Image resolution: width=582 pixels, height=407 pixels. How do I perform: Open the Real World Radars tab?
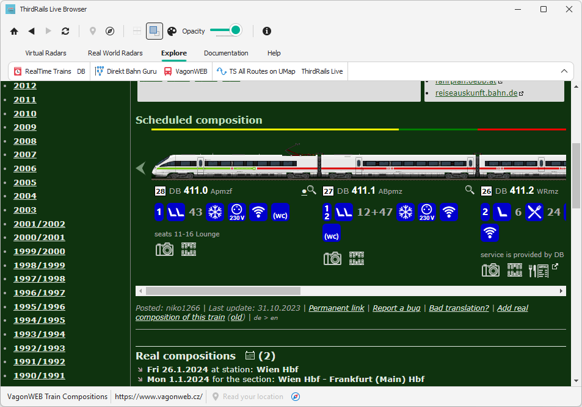115,53
